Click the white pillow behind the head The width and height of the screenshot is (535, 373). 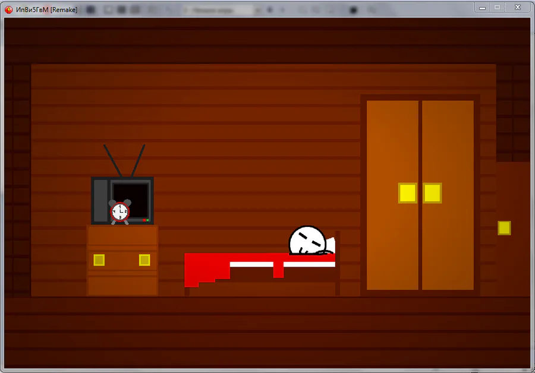tap(331, 245)
